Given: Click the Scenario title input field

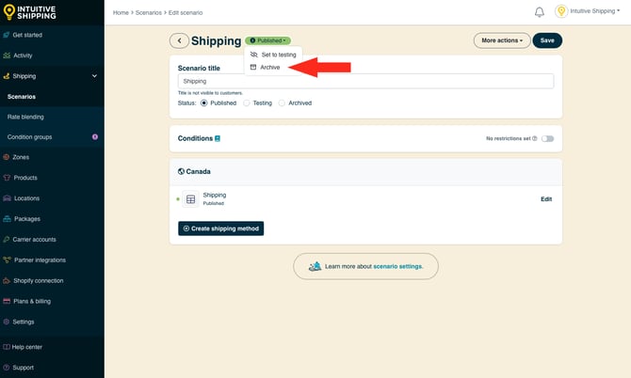Looking at the screenshot, I should [x=365, y=81].
